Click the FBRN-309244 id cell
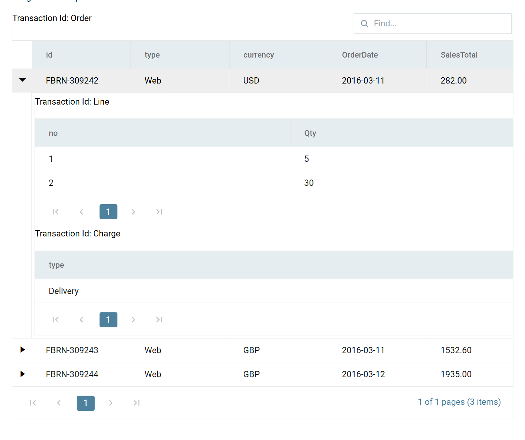525x440 pixels. click(x=81, y=374)
